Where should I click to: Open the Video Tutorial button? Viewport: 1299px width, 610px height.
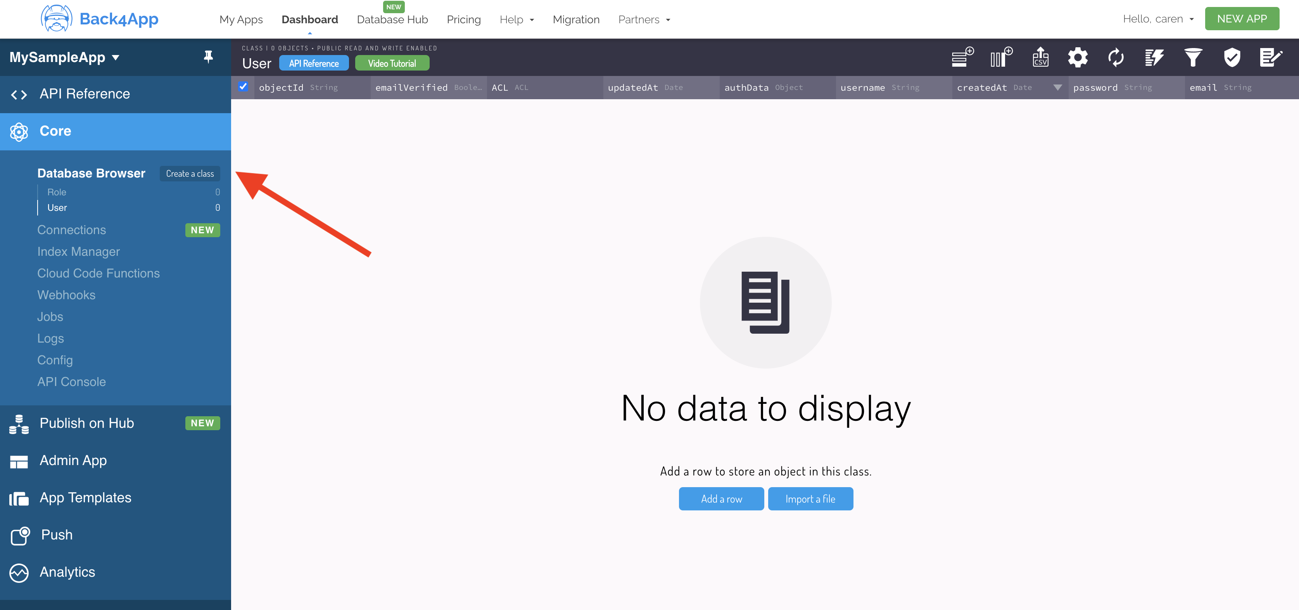392,64
